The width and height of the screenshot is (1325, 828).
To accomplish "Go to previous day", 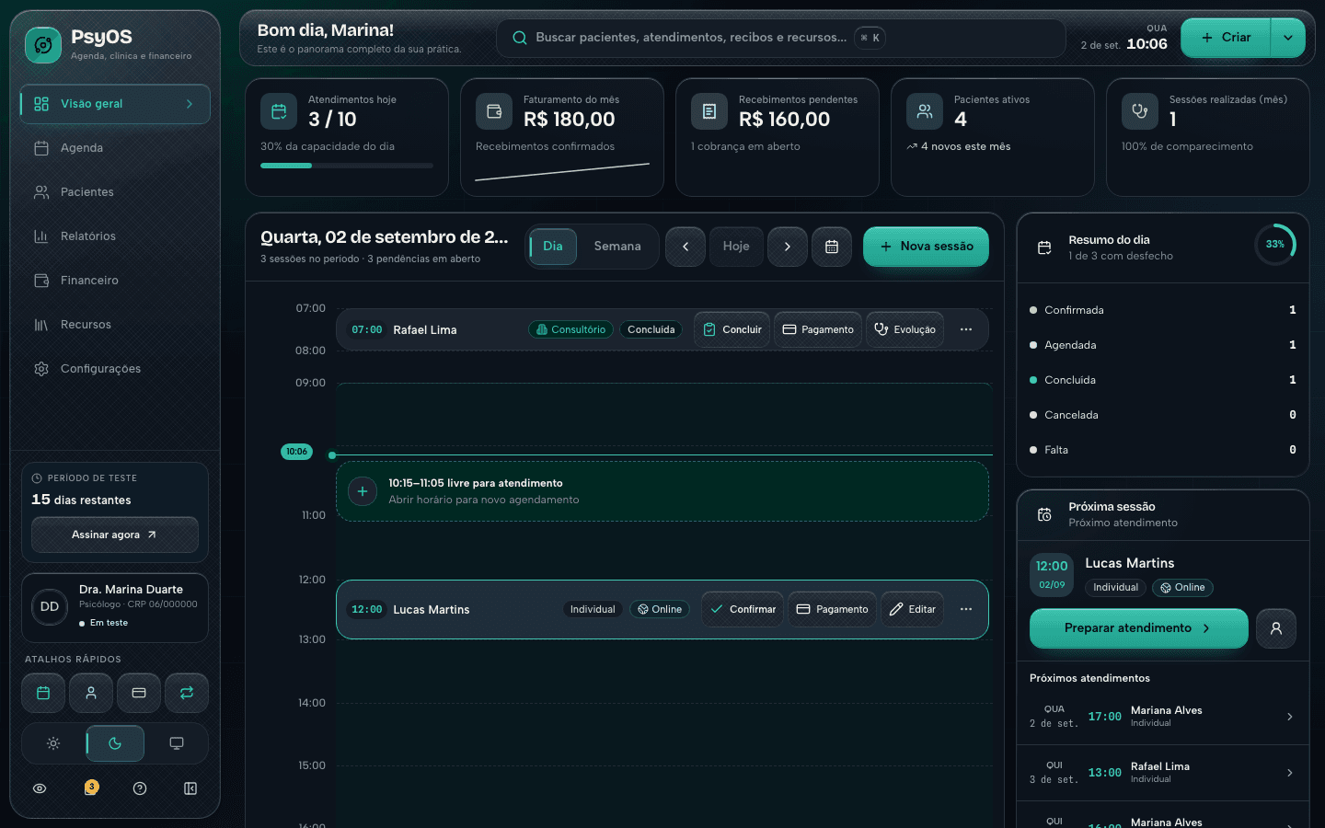I will [x=686, y=247].
